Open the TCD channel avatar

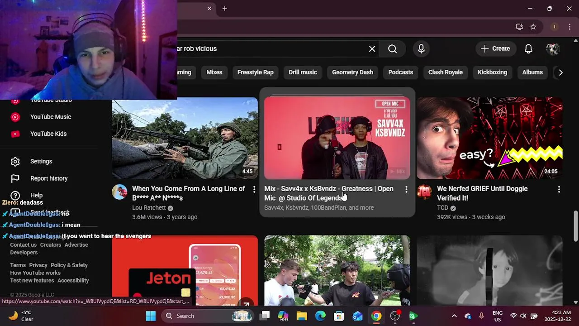point(424,192)
